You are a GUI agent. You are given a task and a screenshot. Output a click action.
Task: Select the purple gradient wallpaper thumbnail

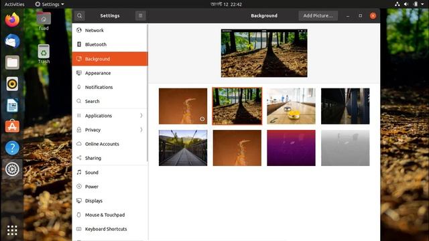click(x=291, y=148)
